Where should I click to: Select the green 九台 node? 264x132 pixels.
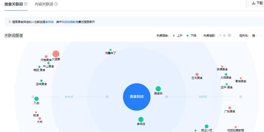pos(36,99)
